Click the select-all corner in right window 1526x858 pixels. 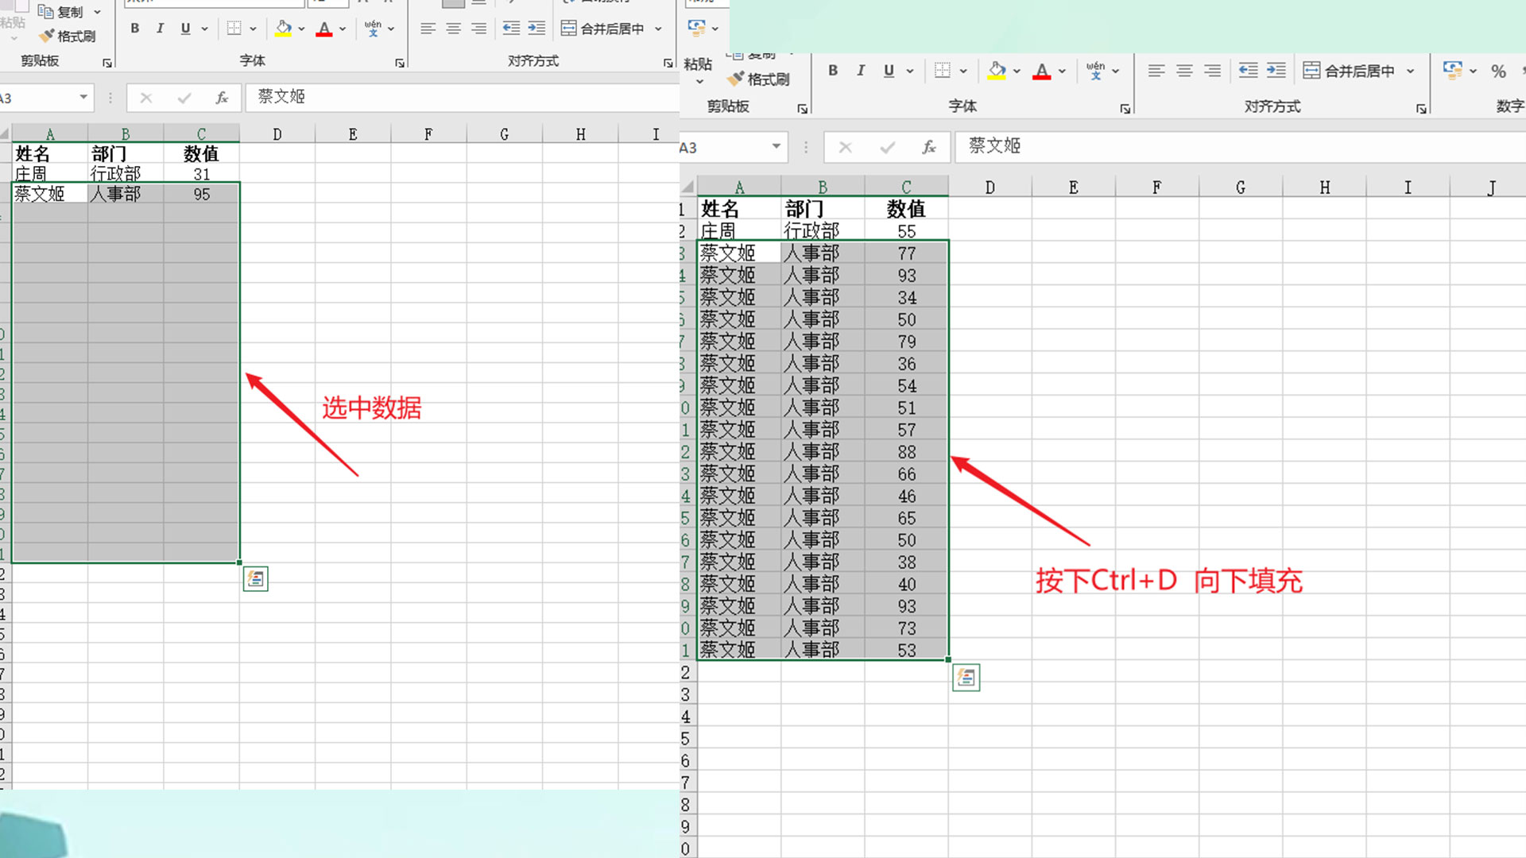(x=688, y=187)
